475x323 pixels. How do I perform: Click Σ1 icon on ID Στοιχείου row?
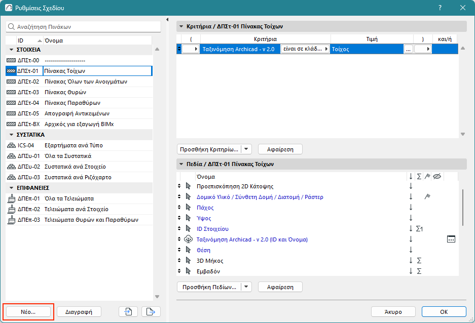[419, 229]
